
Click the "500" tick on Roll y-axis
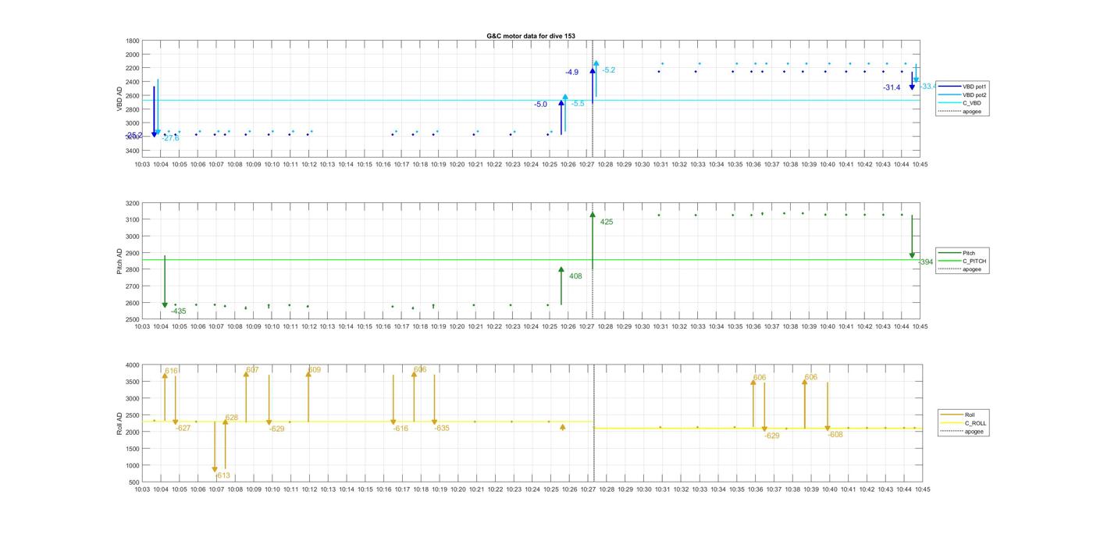coord(134,482)
